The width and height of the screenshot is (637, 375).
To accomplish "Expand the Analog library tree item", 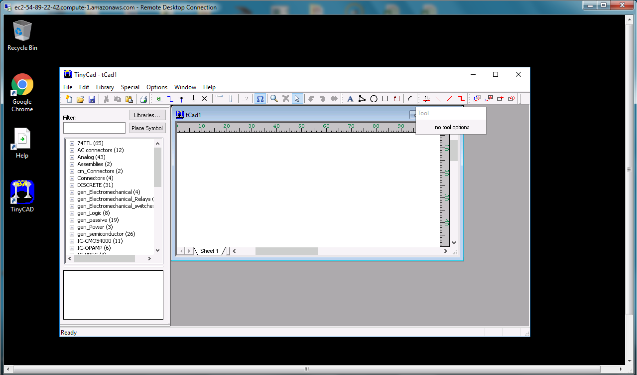I will 72,157.
